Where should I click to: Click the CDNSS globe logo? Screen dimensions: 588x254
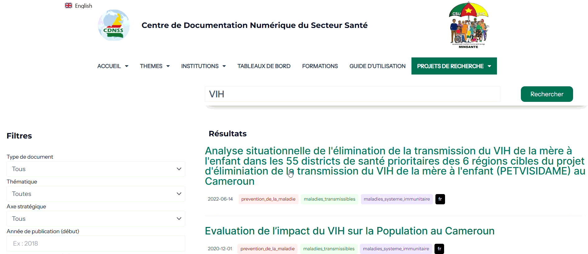113,25
